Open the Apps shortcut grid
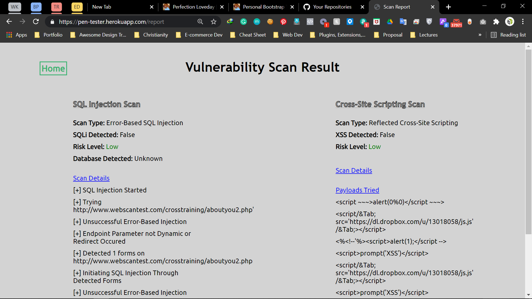Image resolution: width=532 pixels, height=299 pixels. [17, 35]
